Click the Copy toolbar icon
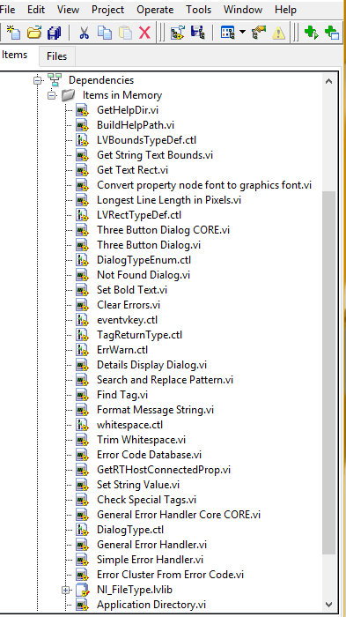The height and width of the screenshot is (617, 346). 104,33
